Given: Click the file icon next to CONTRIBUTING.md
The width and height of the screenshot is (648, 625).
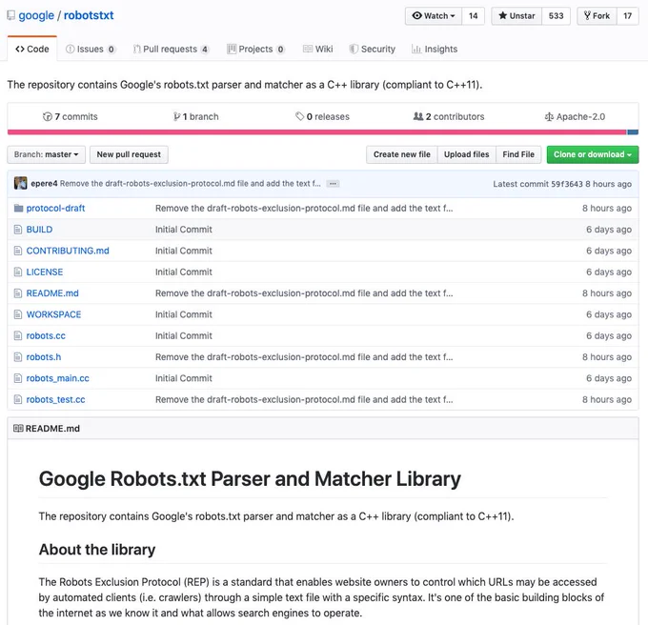Looking at the screenshot, I should [18, 251].
